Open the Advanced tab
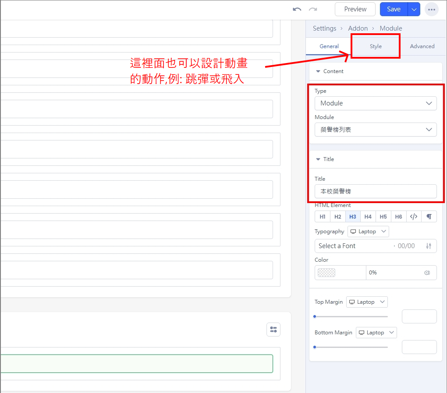Image resolution: width=447 pixels, height=393 pixels. point(422,46)
